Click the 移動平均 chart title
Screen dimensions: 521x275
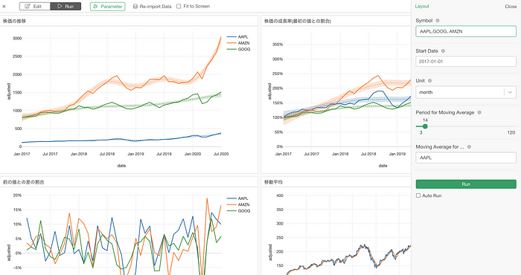click(x=273, y=182)
